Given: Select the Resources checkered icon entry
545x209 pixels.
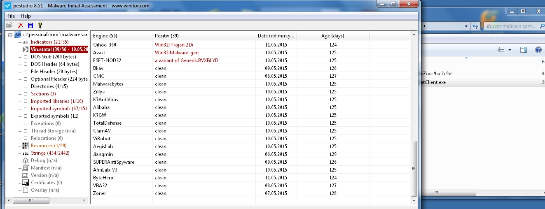Looking at the screenshot, I should [26, 146].
